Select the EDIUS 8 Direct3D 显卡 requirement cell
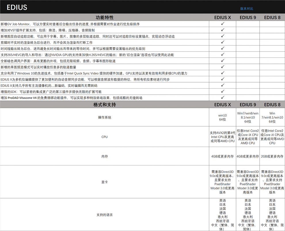 272,182
